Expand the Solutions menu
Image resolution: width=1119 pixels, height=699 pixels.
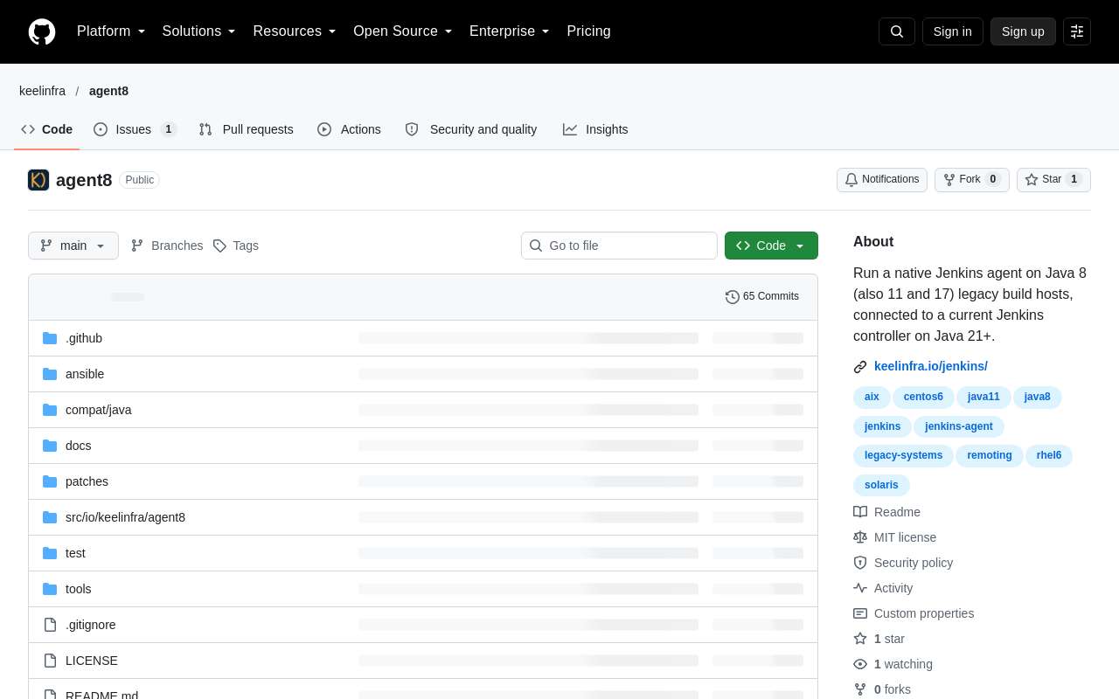coord(199,31)
